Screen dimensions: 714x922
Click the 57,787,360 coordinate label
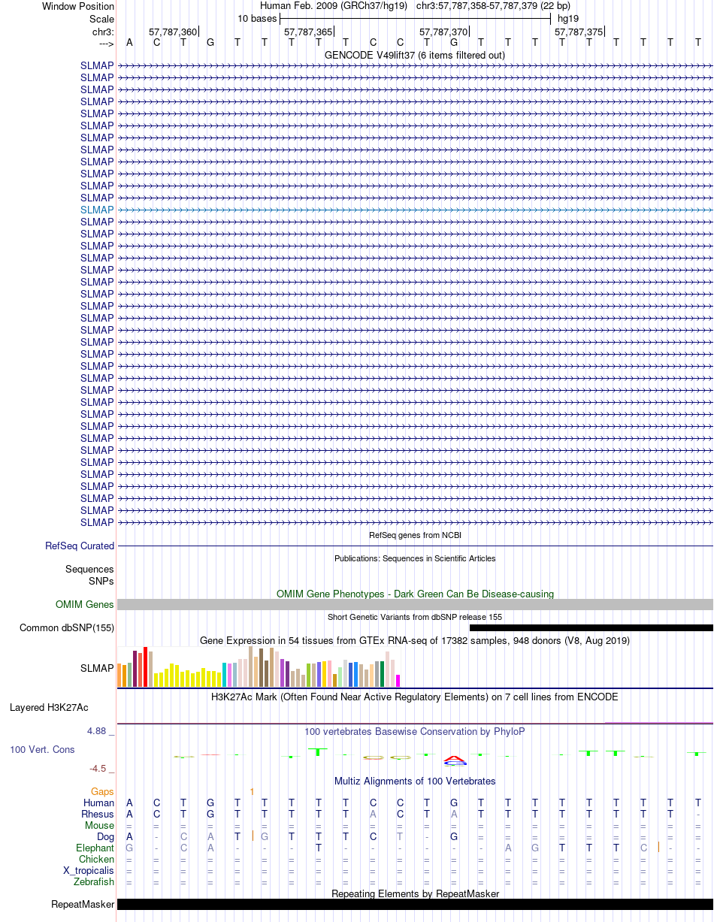coord(173,32)
